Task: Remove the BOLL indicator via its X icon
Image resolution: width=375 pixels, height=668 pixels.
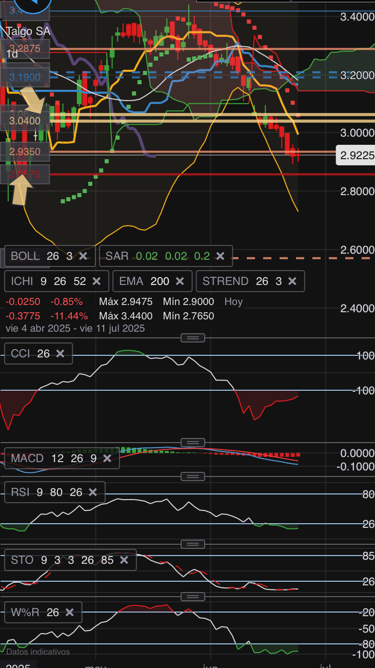Action: point(83,256)
